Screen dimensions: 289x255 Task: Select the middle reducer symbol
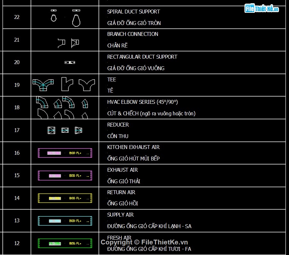point(65,130)
